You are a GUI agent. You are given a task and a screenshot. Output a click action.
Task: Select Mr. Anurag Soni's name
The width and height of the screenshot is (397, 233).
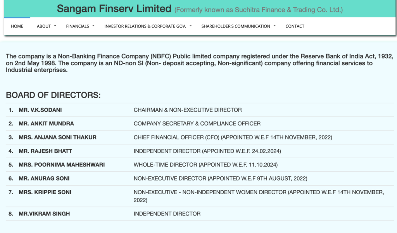[44, 178]
